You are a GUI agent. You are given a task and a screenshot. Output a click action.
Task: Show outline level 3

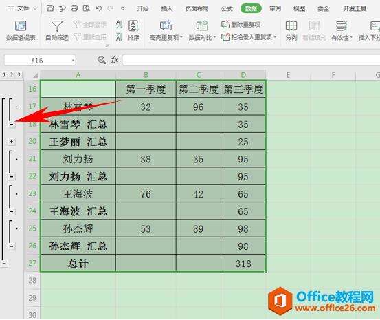point(19,74)
